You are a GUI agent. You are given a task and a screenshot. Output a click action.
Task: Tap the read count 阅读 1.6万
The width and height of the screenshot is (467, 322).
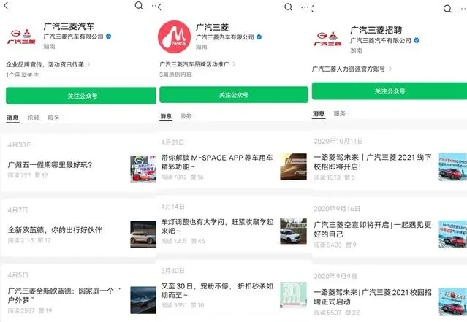pyautogui.click(x=174, y=241)
